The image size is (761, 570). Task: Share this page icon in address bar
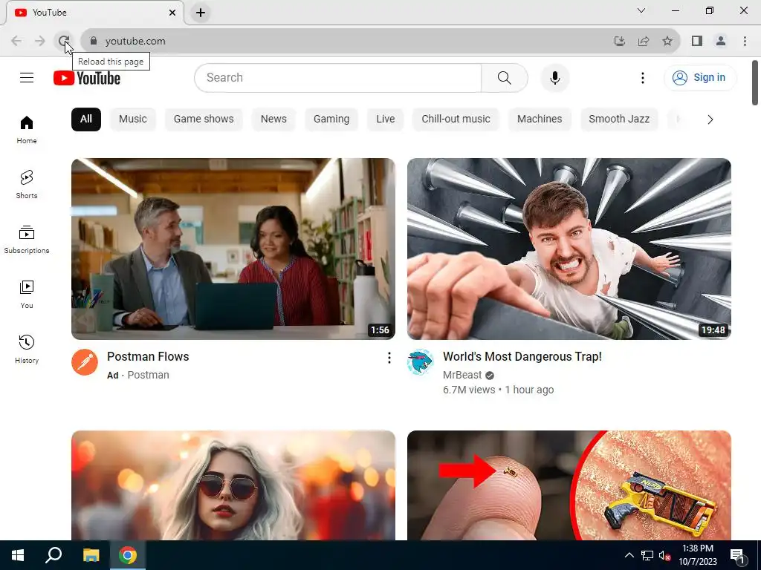(x=644, y=42)
